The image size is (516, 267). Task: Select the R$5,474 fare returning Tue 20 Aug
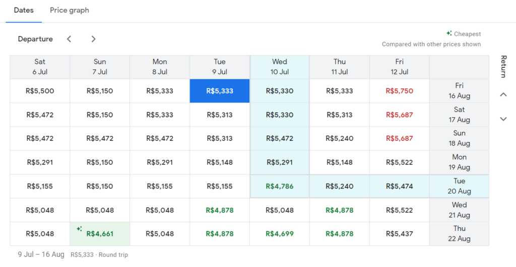pyautogui.click(x=399, y=186)
